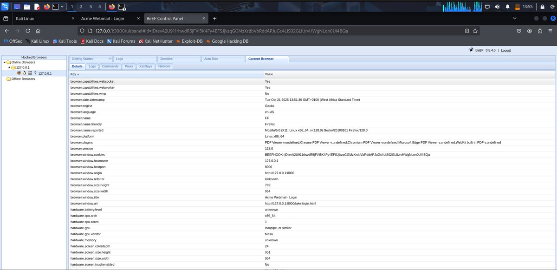Viewport: 557px width, 270px height.
Task: Select hooked browser 127.0.0.1 with Firefox icon
Action: (35, 73)
